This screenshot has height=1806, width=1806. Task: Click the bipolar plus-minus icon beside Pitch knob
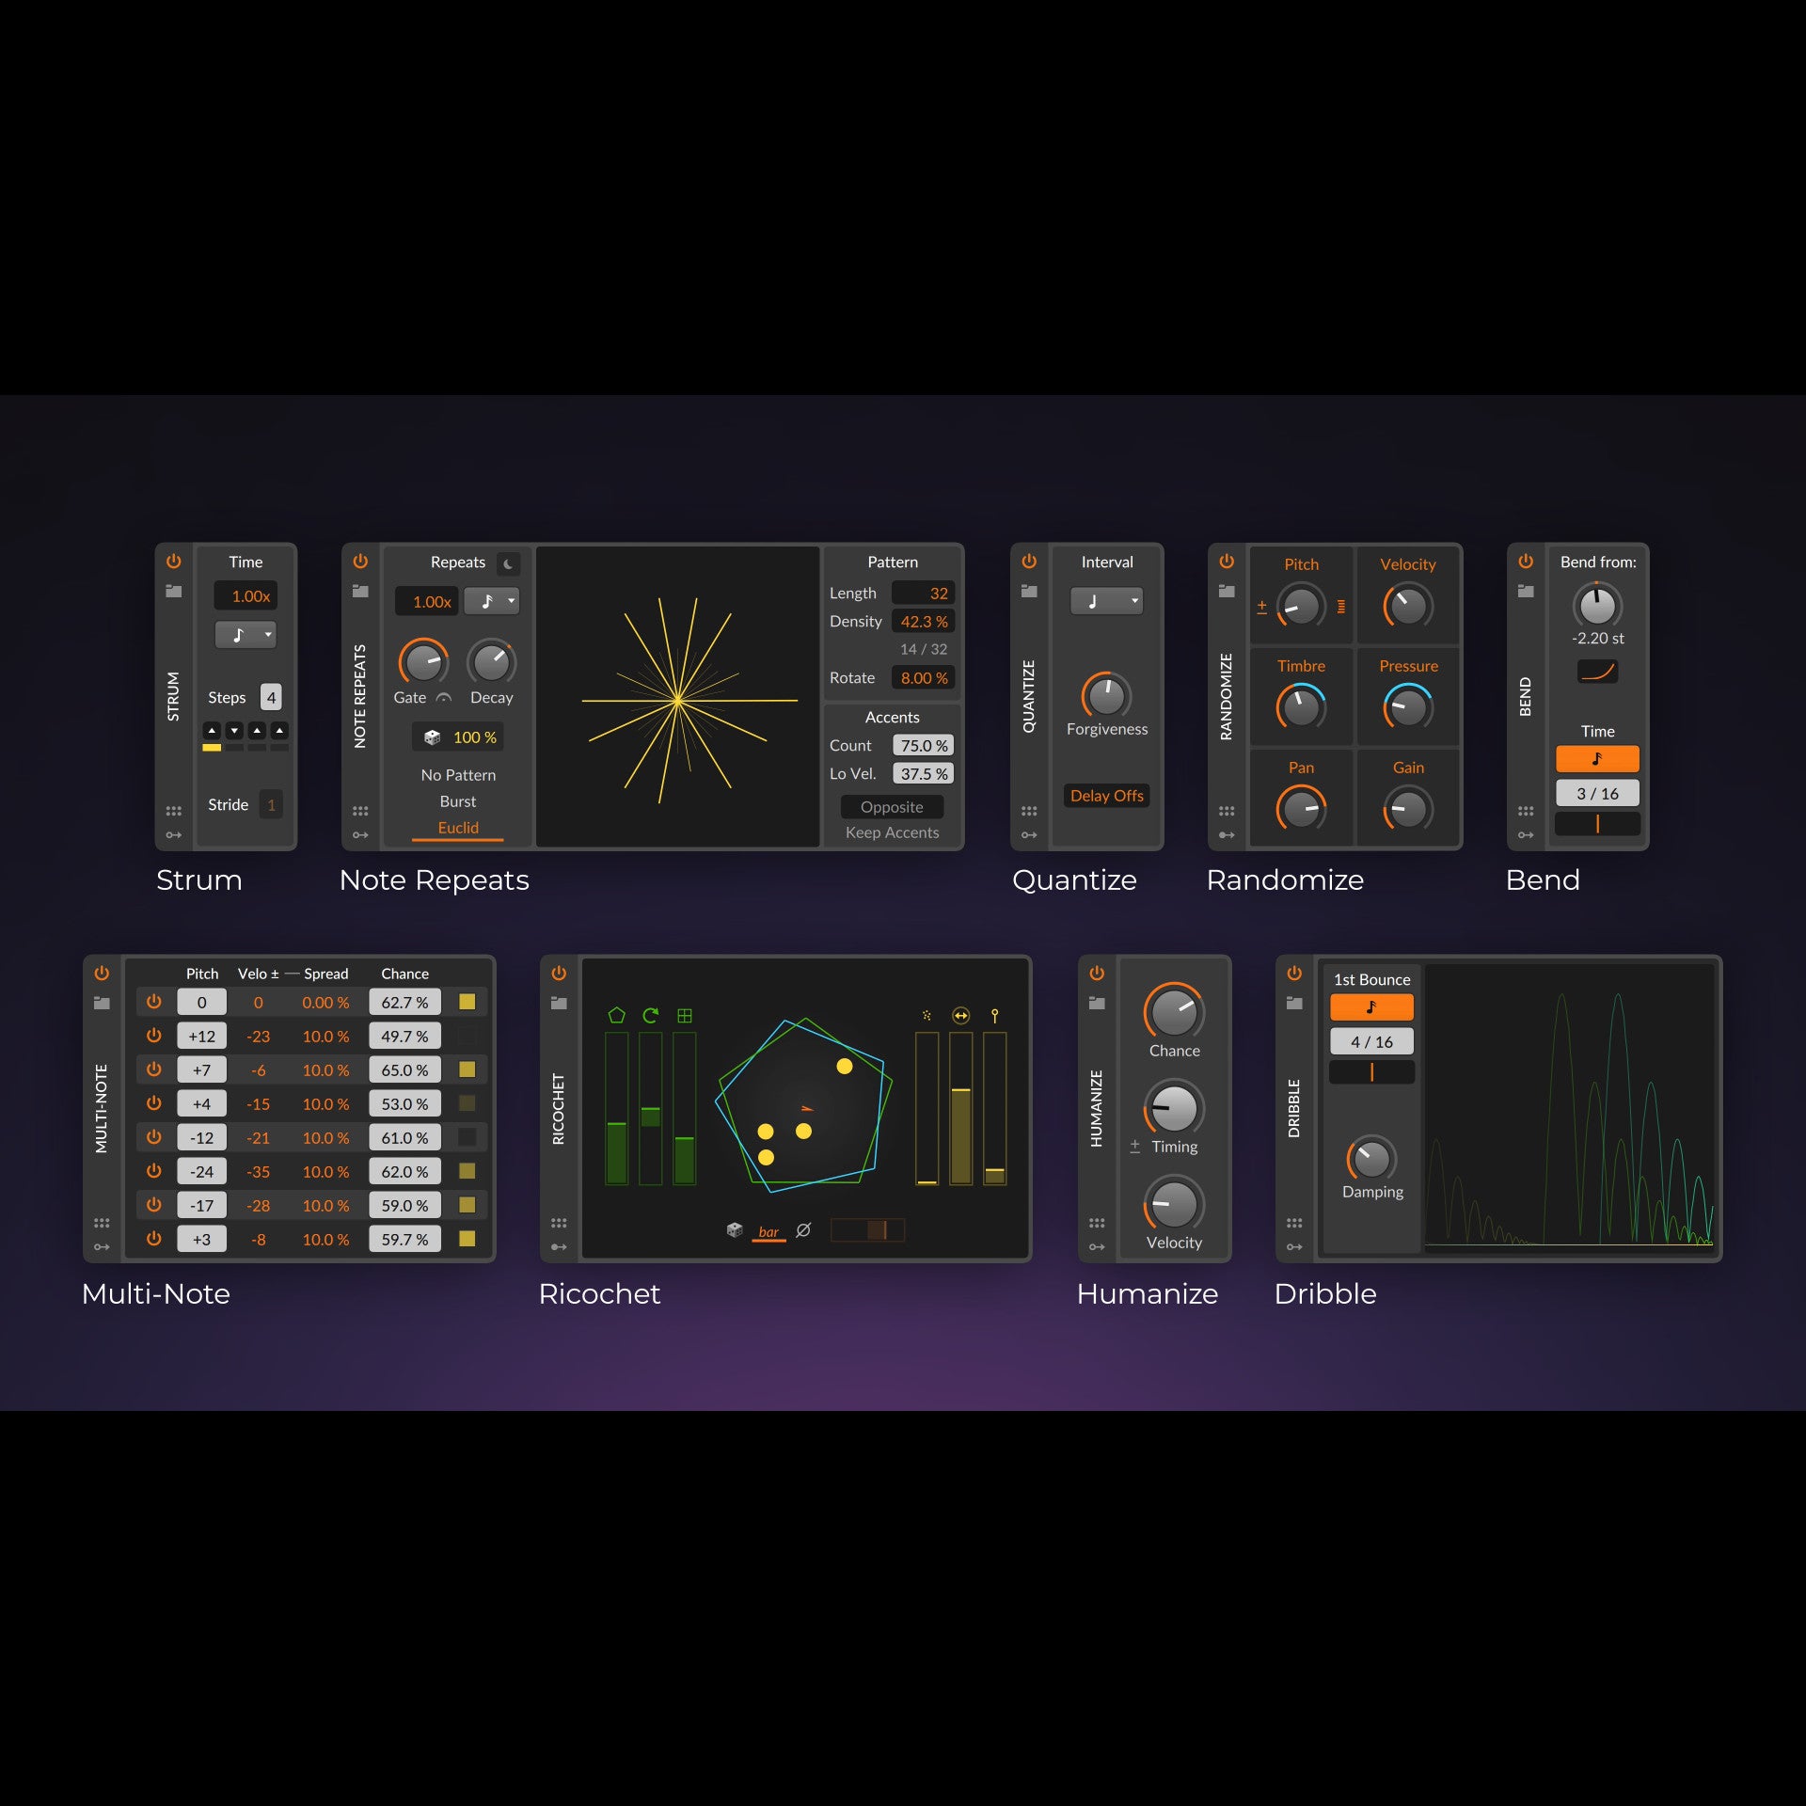click(x=1262, y=607)
